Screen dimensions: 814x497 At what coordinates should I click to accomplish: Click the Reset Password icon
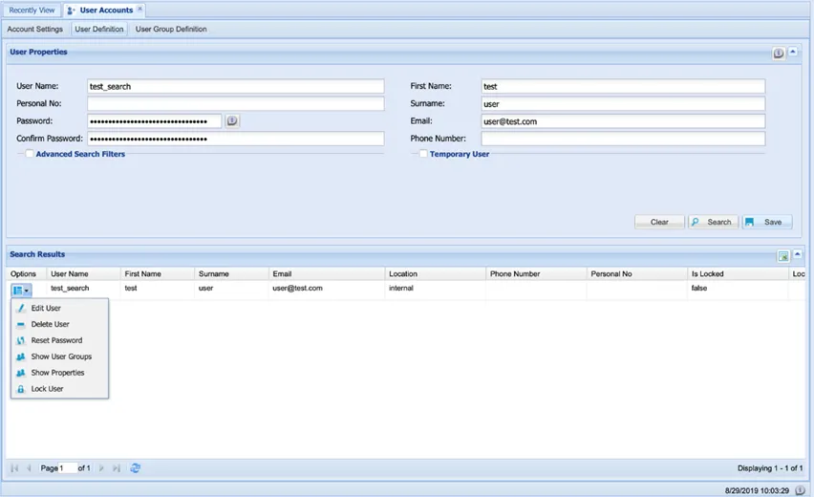(21, 340)
